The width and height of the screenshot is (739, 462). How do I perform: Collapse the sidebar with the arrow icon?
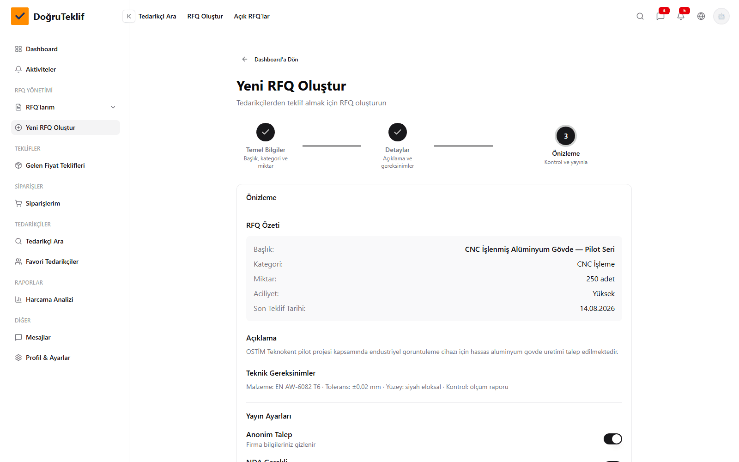coord(129,16)
